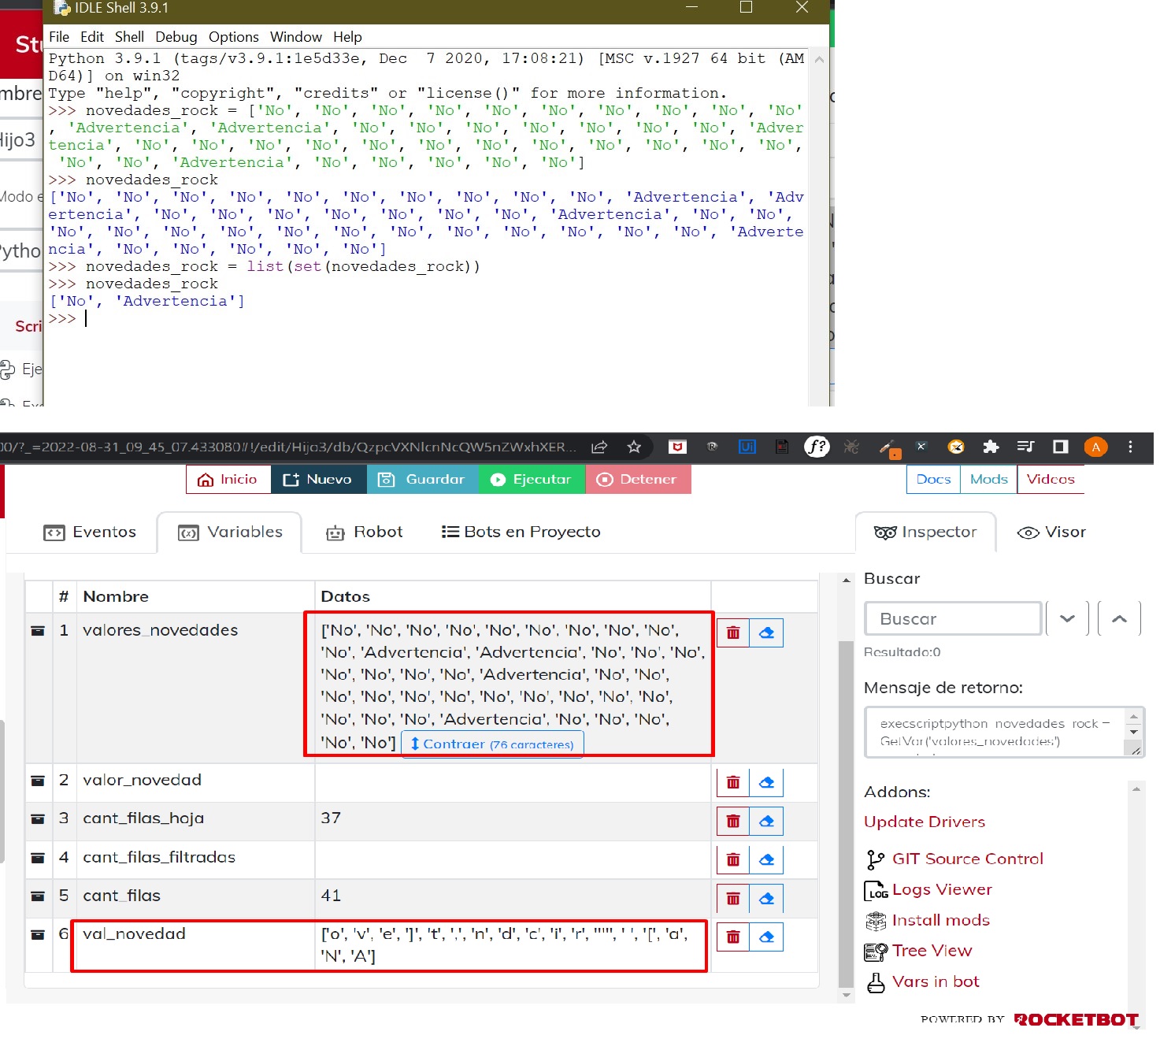Open the Logs Viewer addon link

(x=941, y=890)
